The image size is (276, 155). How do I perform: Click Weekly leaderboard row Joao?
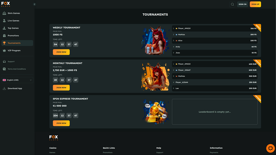214,53
